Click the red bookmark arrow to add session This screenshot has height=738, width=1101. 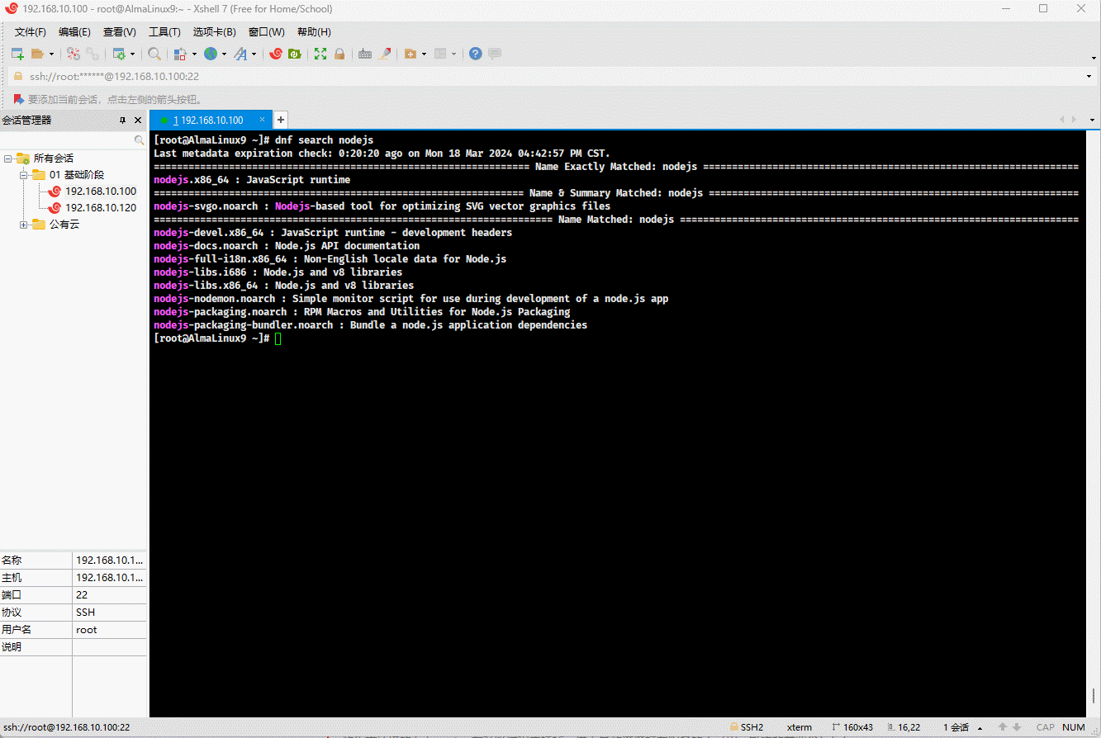pos(18,99)
